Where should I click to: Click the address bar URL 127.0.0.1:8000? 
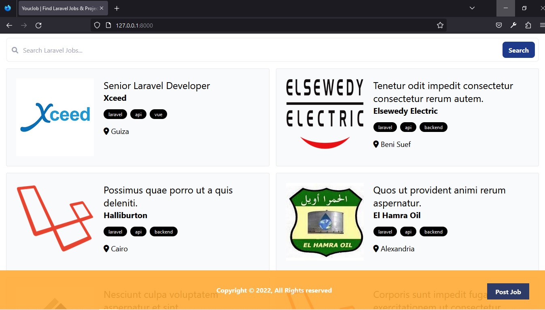134,25
